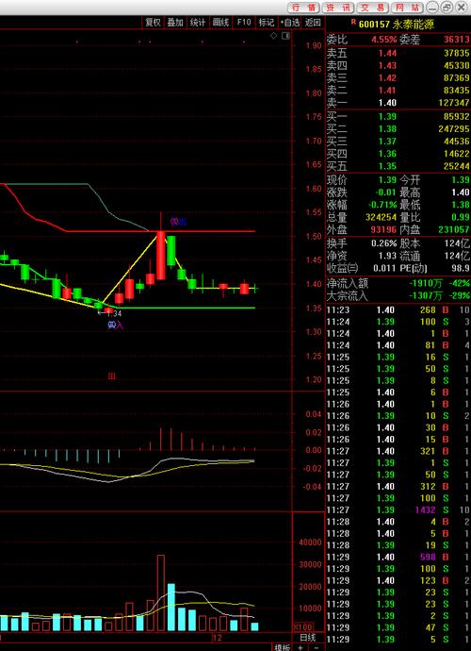The height and width of the screenshot is (651, 471).
Task: Click the F10 company info button
Action: click(x=244, y=23)
